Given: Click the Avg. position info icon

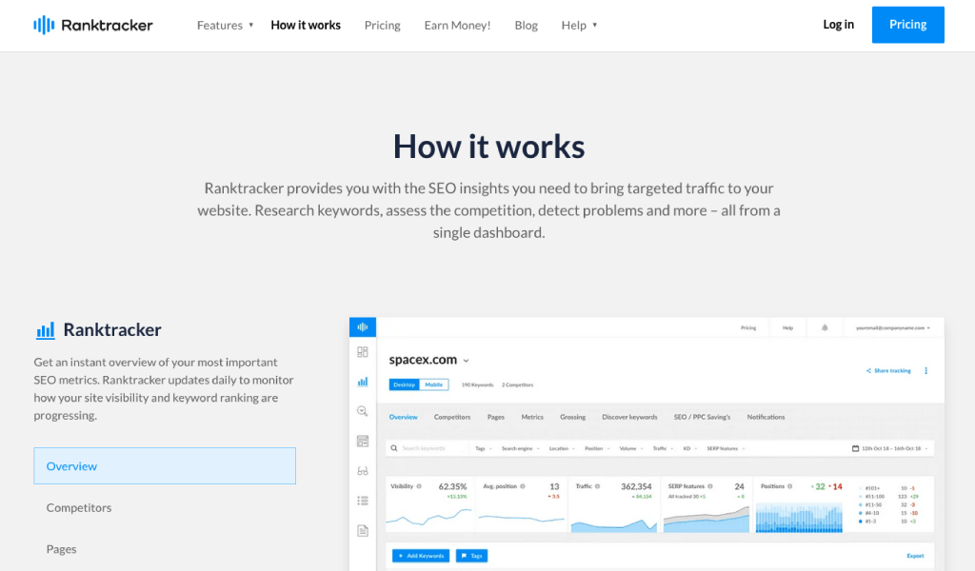Looking at the screenshot, I should (x=523, y=486).
